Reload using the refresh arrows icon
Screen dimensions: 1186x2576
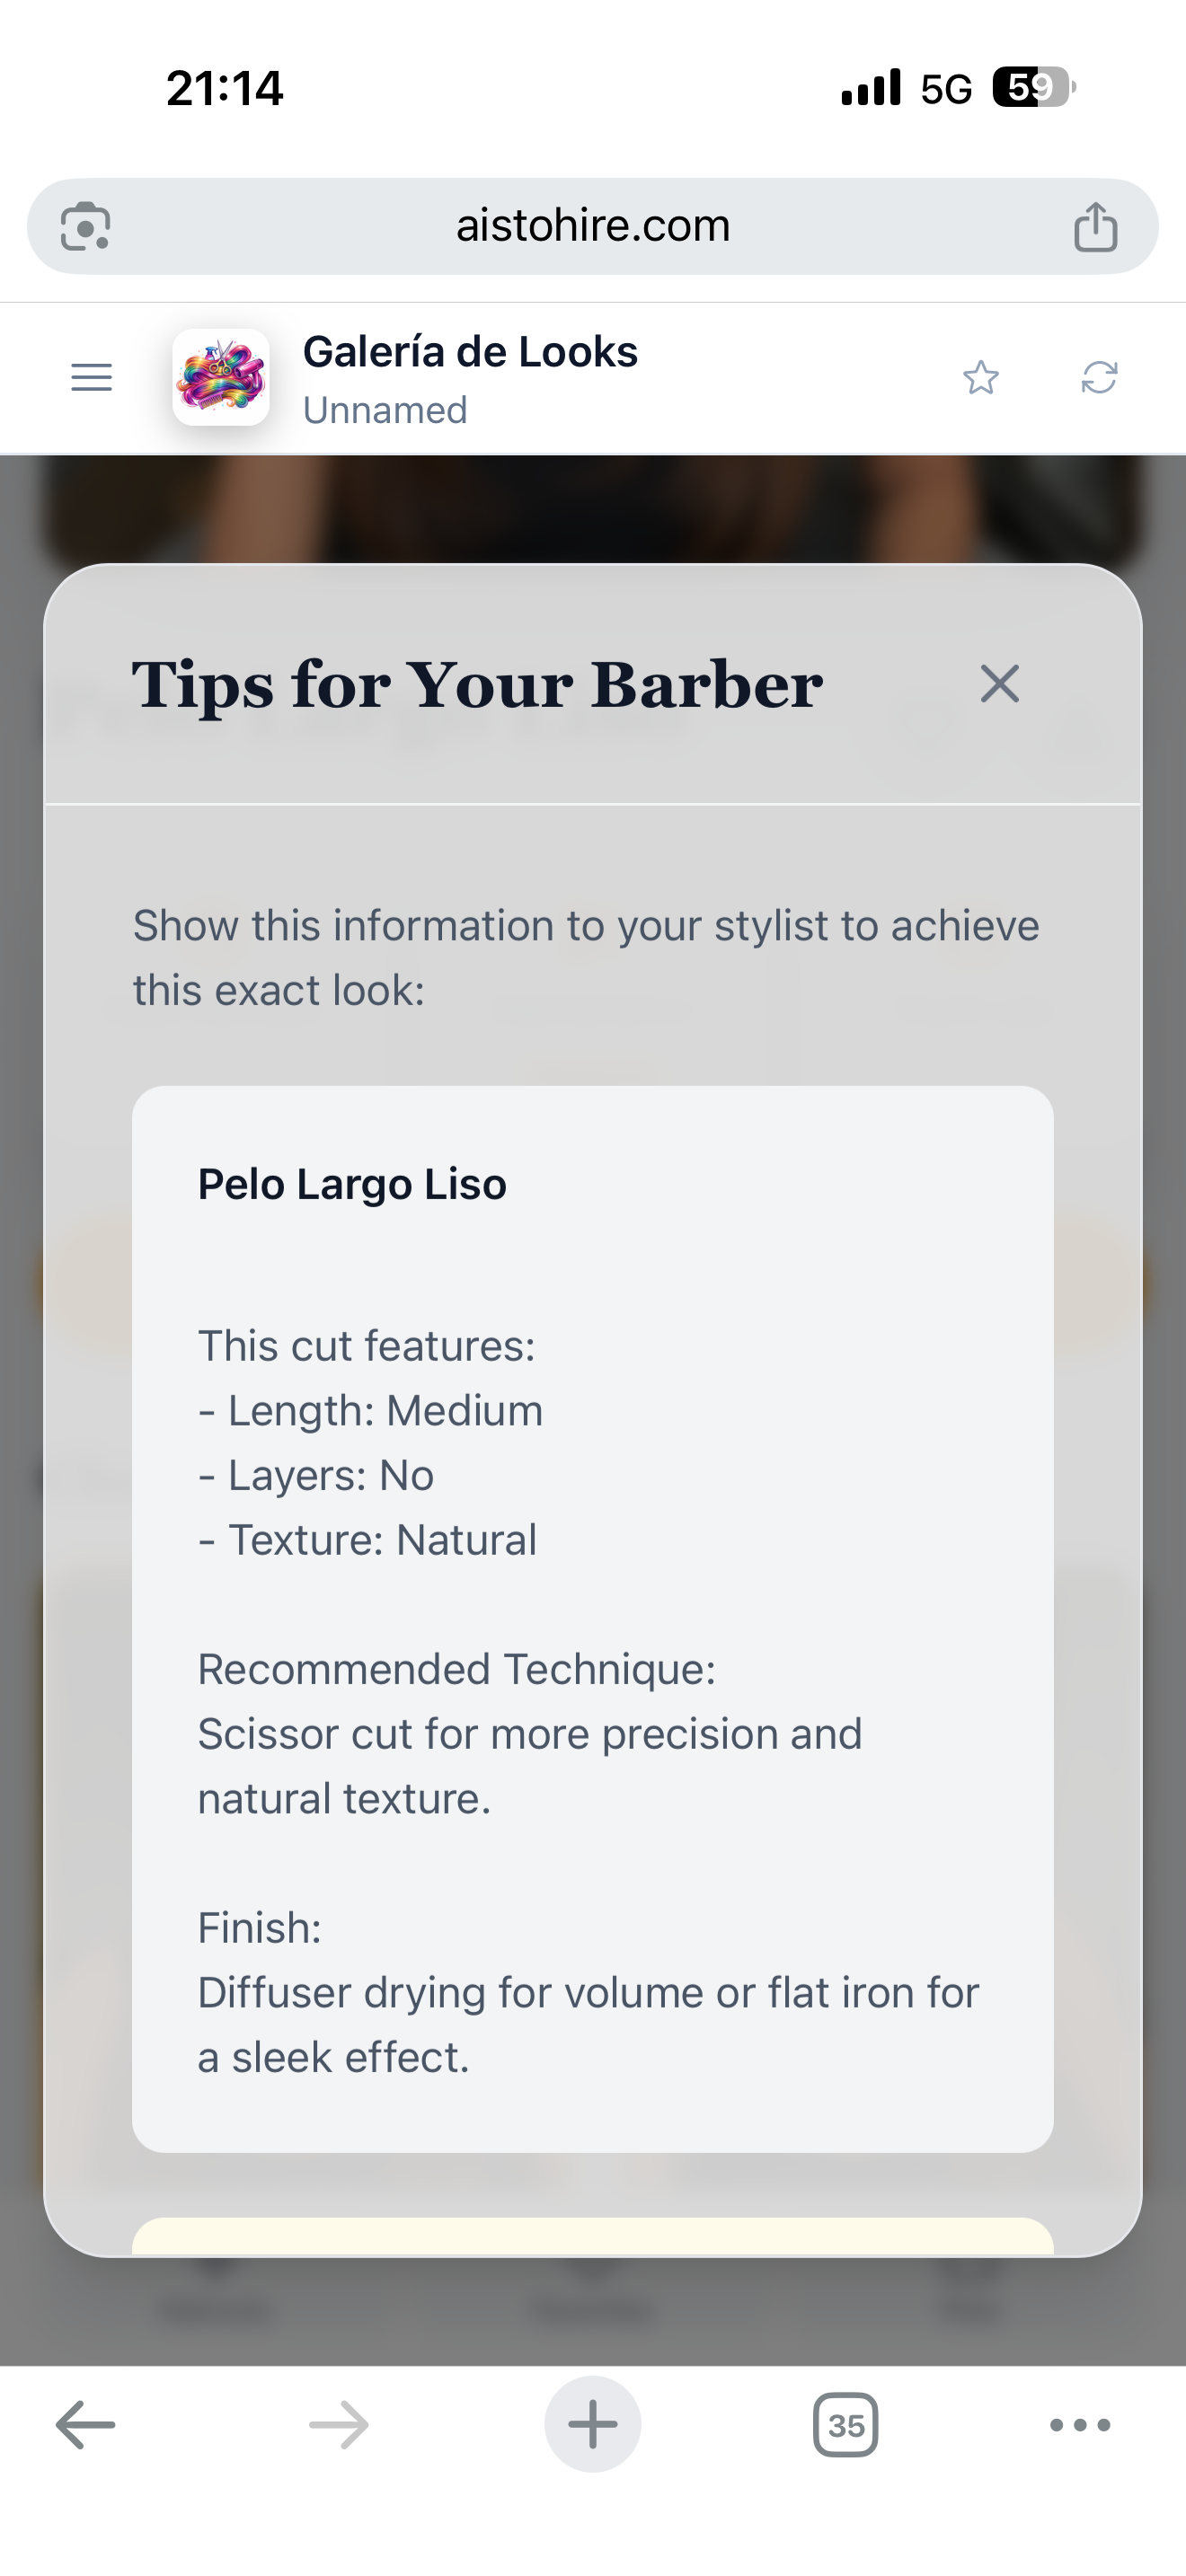[x=1099, y=378]
